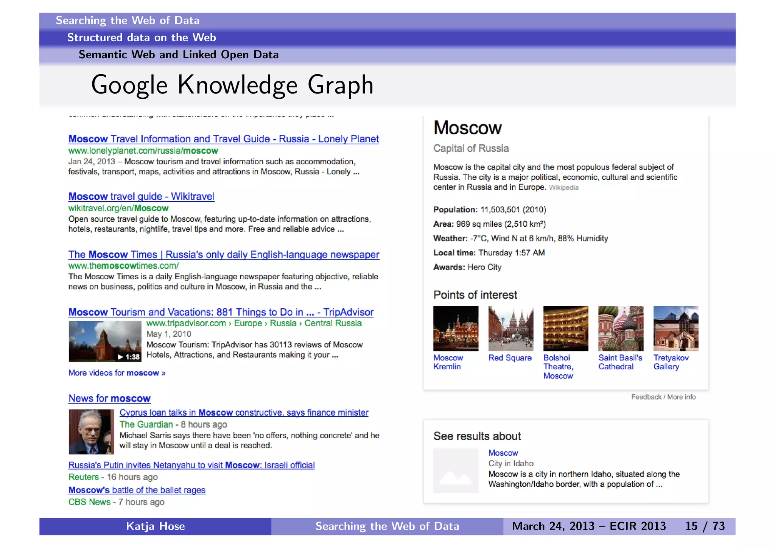This screenshot has width=775, height=548.
Task: Open the Tretyakov Gallery text link
Action: coord(671,362)
